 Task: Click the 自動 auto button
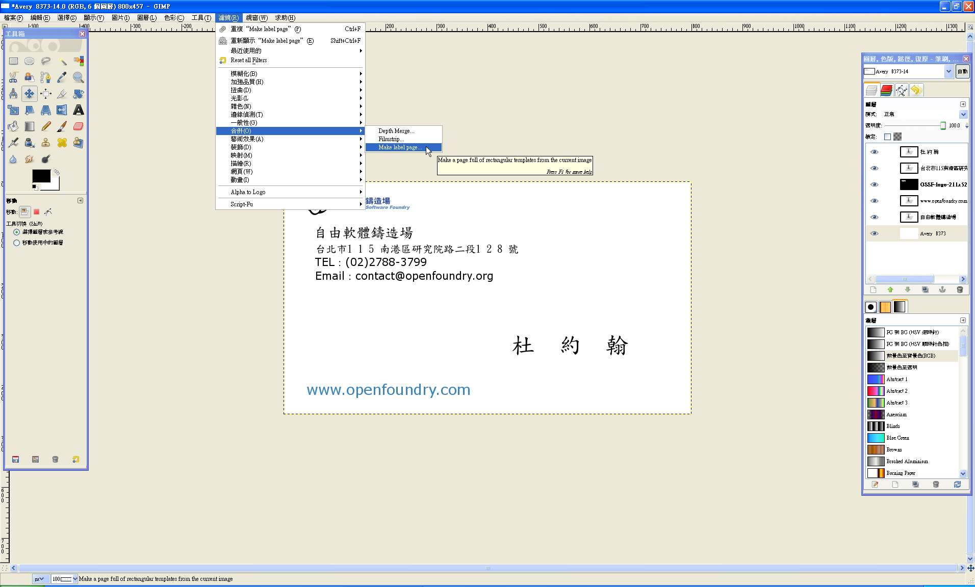[x=962, y=71]
